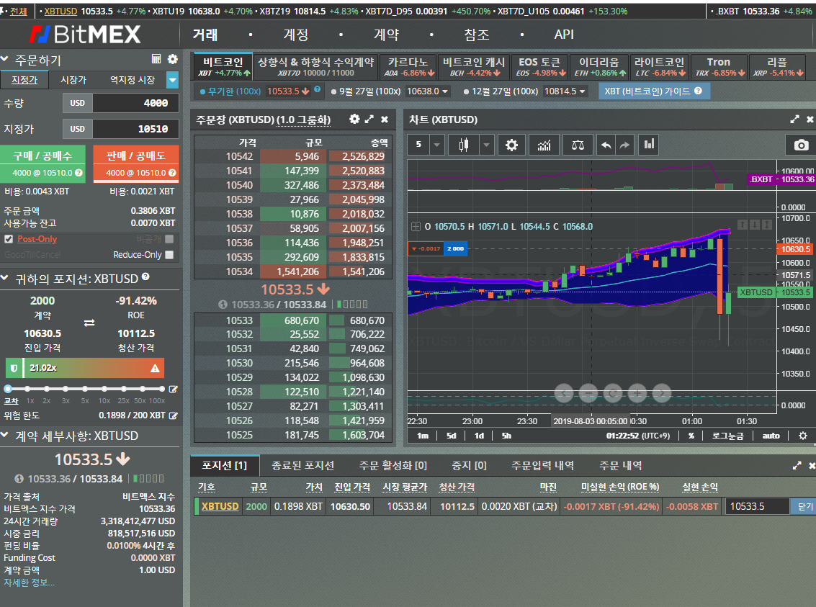Close position with the close button
The image size is (816, 607).
click(x=803, y=507)
